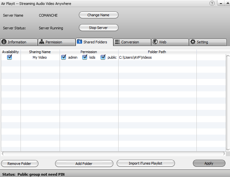230x177 pixels.
Task: Click the Add Folder button
Action: [84, 164]
